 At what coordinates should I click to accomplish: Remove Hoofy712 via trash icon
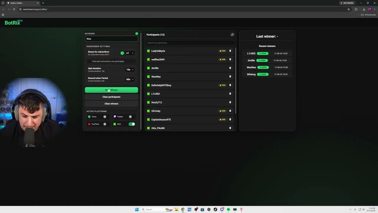pos(230,102)
